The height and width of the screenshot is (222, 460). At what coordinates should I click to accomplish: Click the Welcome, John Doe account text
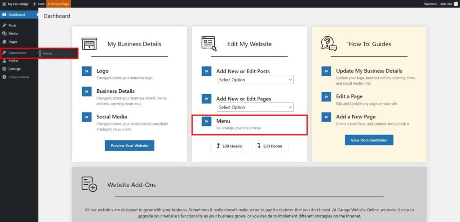click(x=438, y=4)
